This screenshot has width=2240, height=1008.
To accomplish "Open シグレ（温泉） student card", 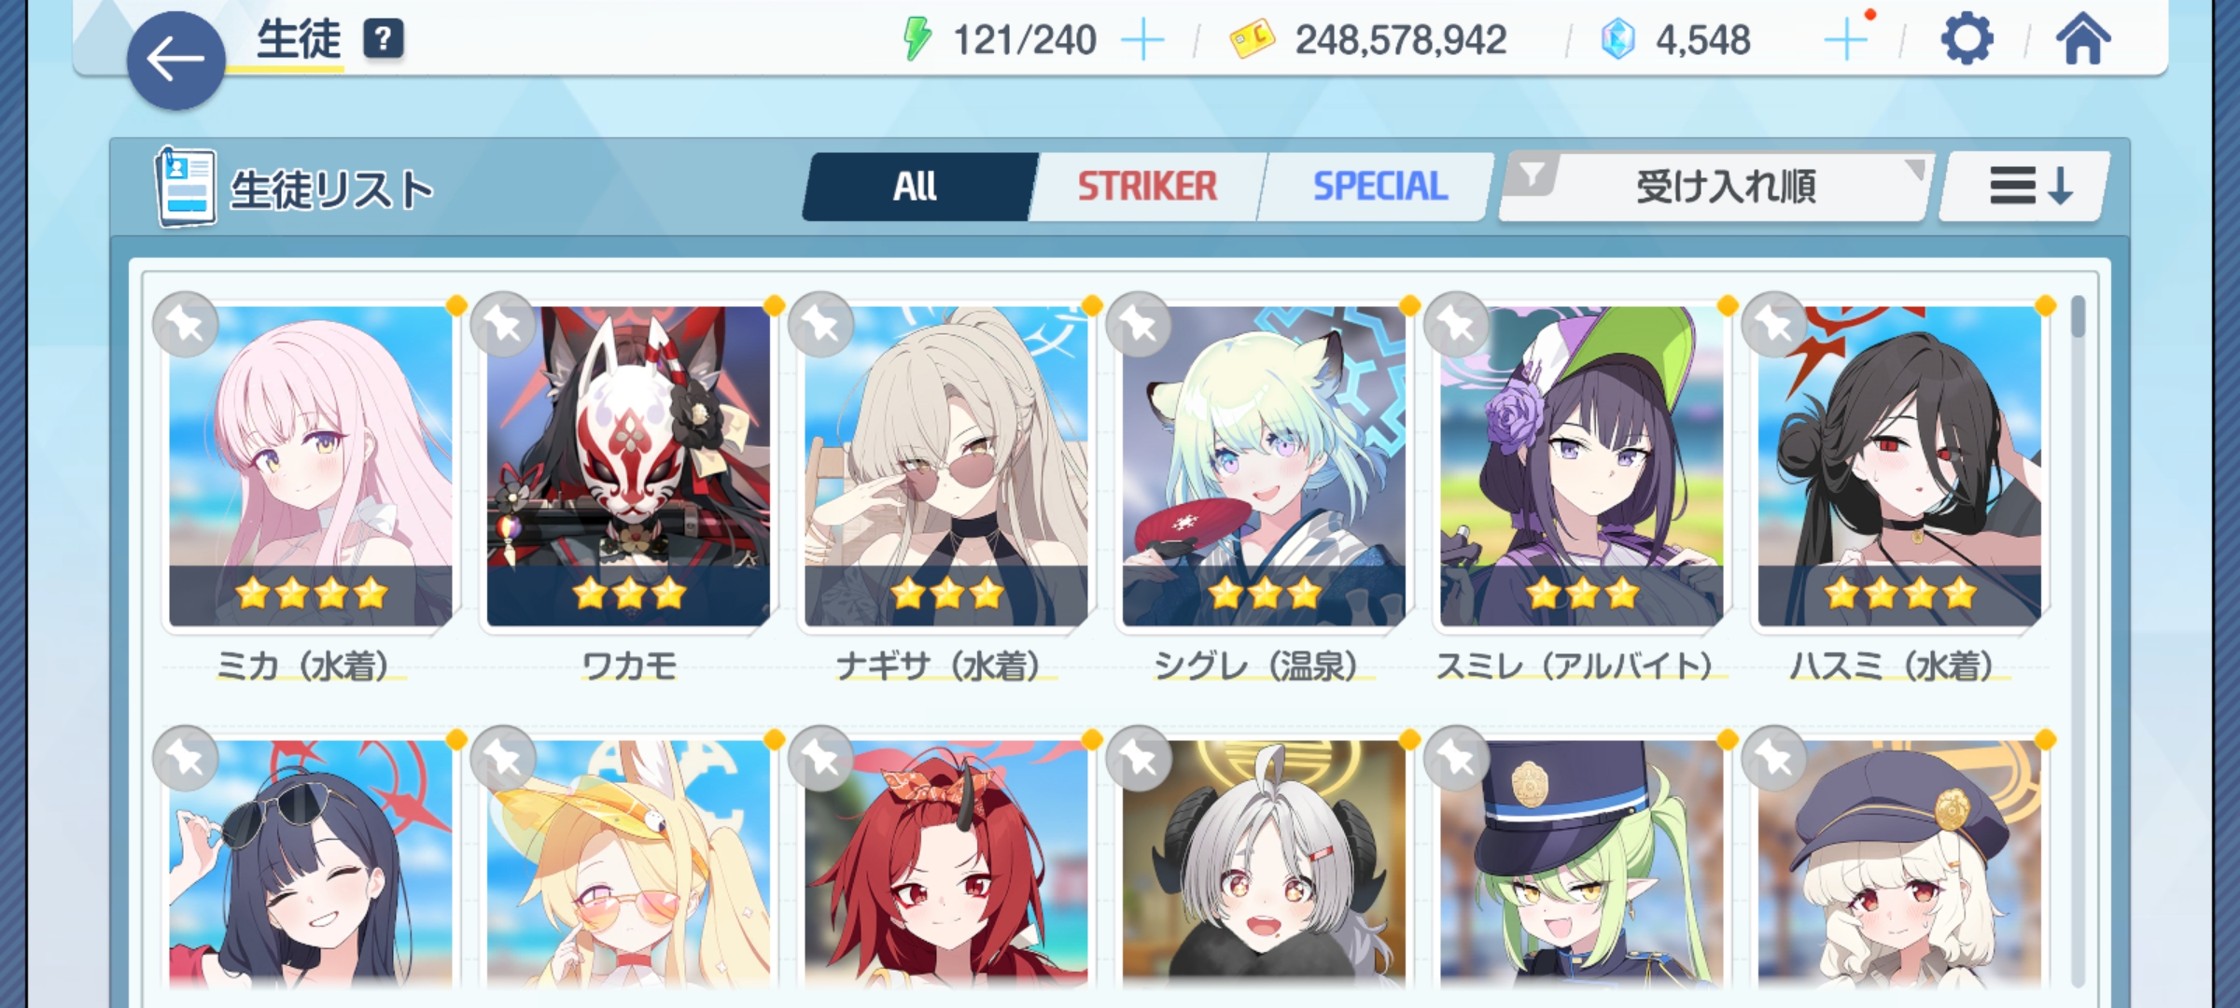I will click(1264, 467).
